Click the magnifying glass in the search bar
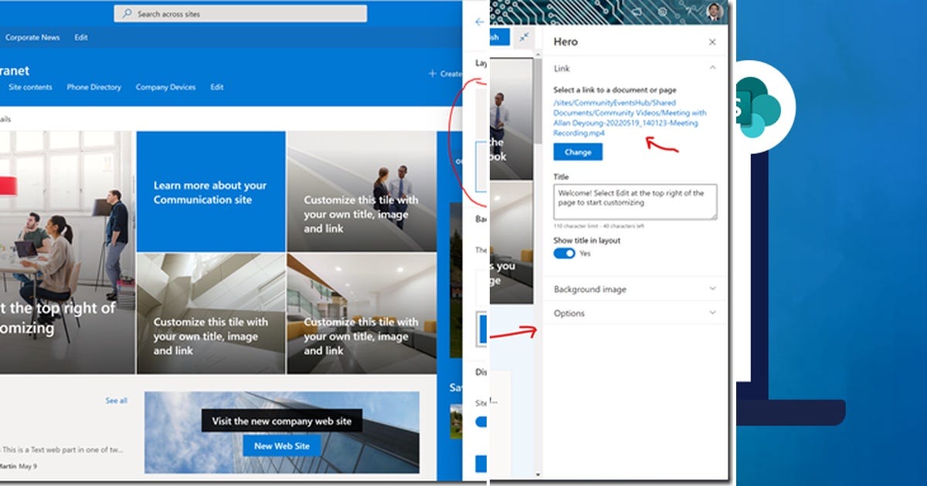 (x=128, y=13)
